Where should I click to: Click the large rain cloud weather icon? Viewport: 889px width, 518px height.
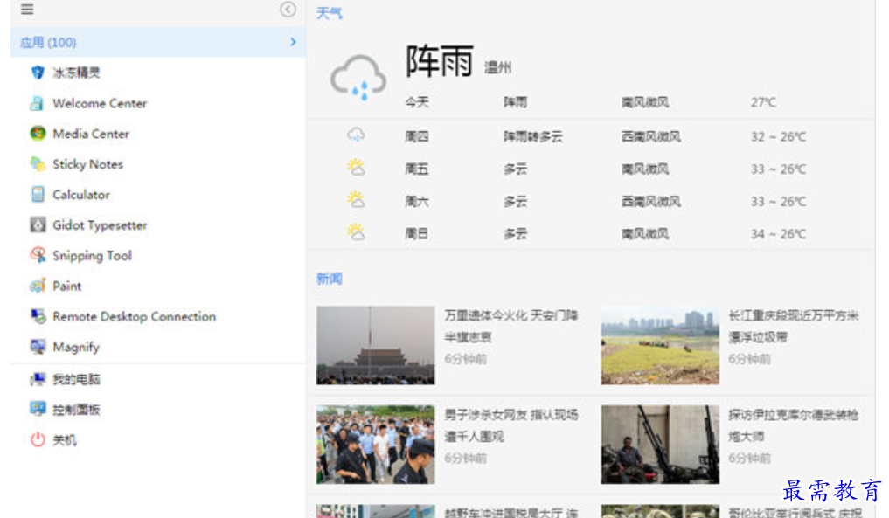(x=358, y=78)
